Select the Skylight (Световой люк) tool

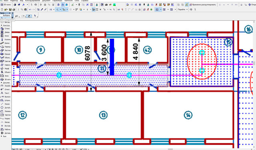pos(5,61)
